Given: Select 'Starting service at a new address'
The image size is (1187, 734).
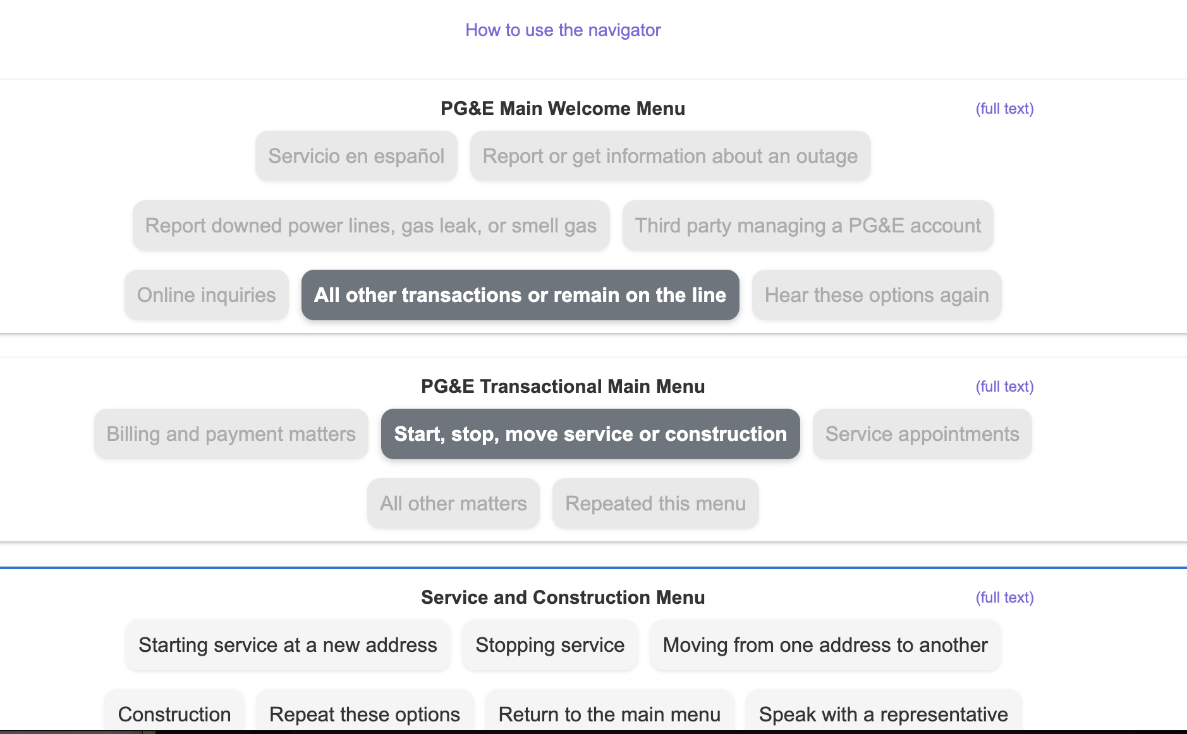Looking at the screenshot, I should (x=287, y=645).
